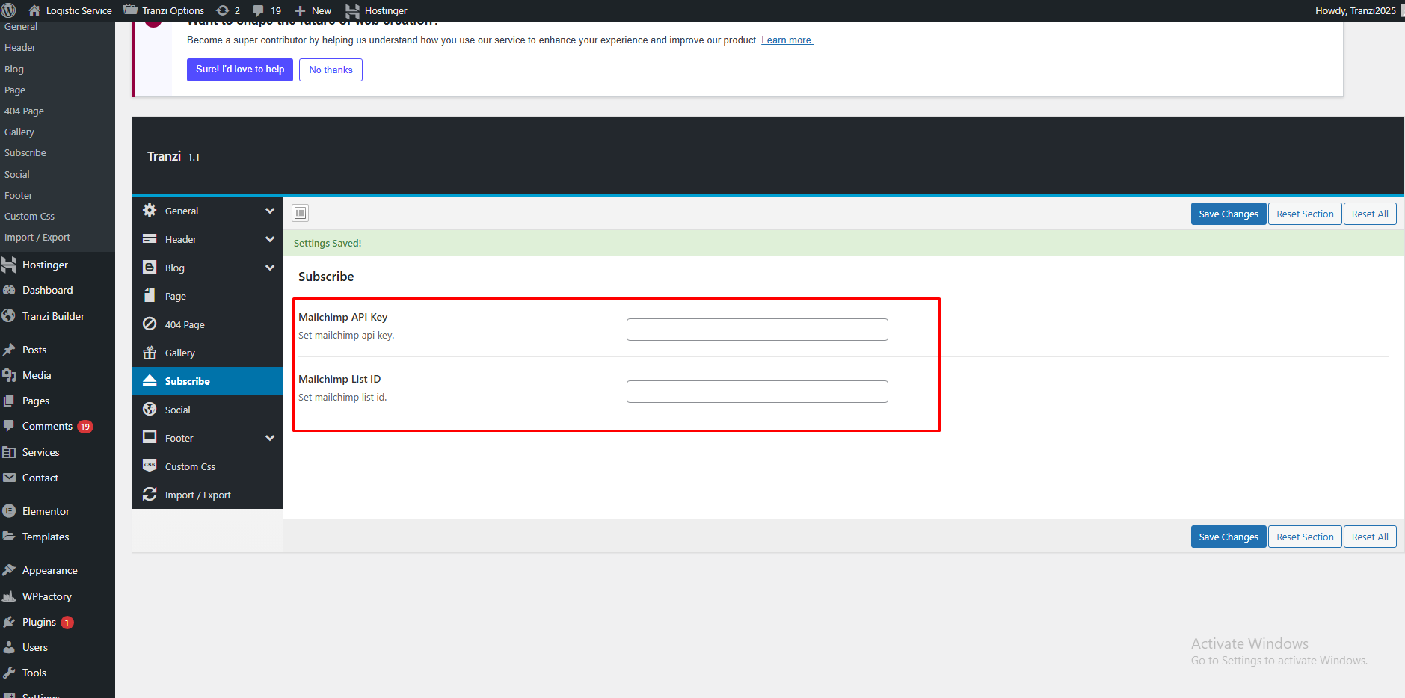Expand the Blog section chevron

(x=270, y=268)
